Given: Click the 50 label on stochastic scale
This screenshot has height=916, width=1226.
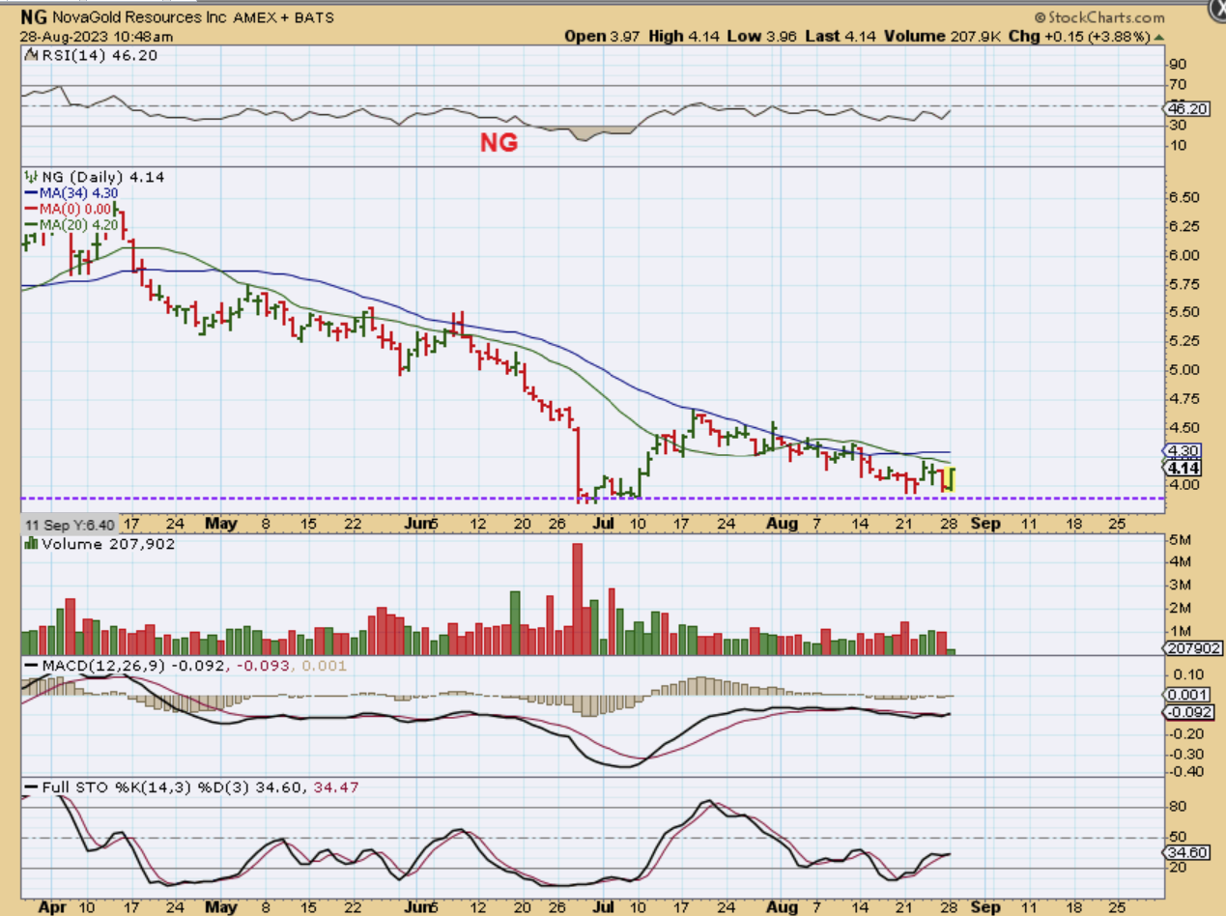Looking at the screenshot, I should pyautogui.click(x=1179, y=837).
